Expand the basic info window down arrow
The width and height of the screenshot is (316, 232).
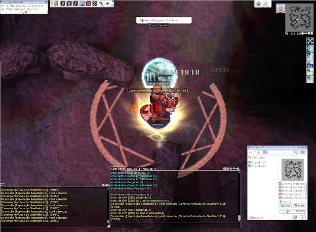23,13
